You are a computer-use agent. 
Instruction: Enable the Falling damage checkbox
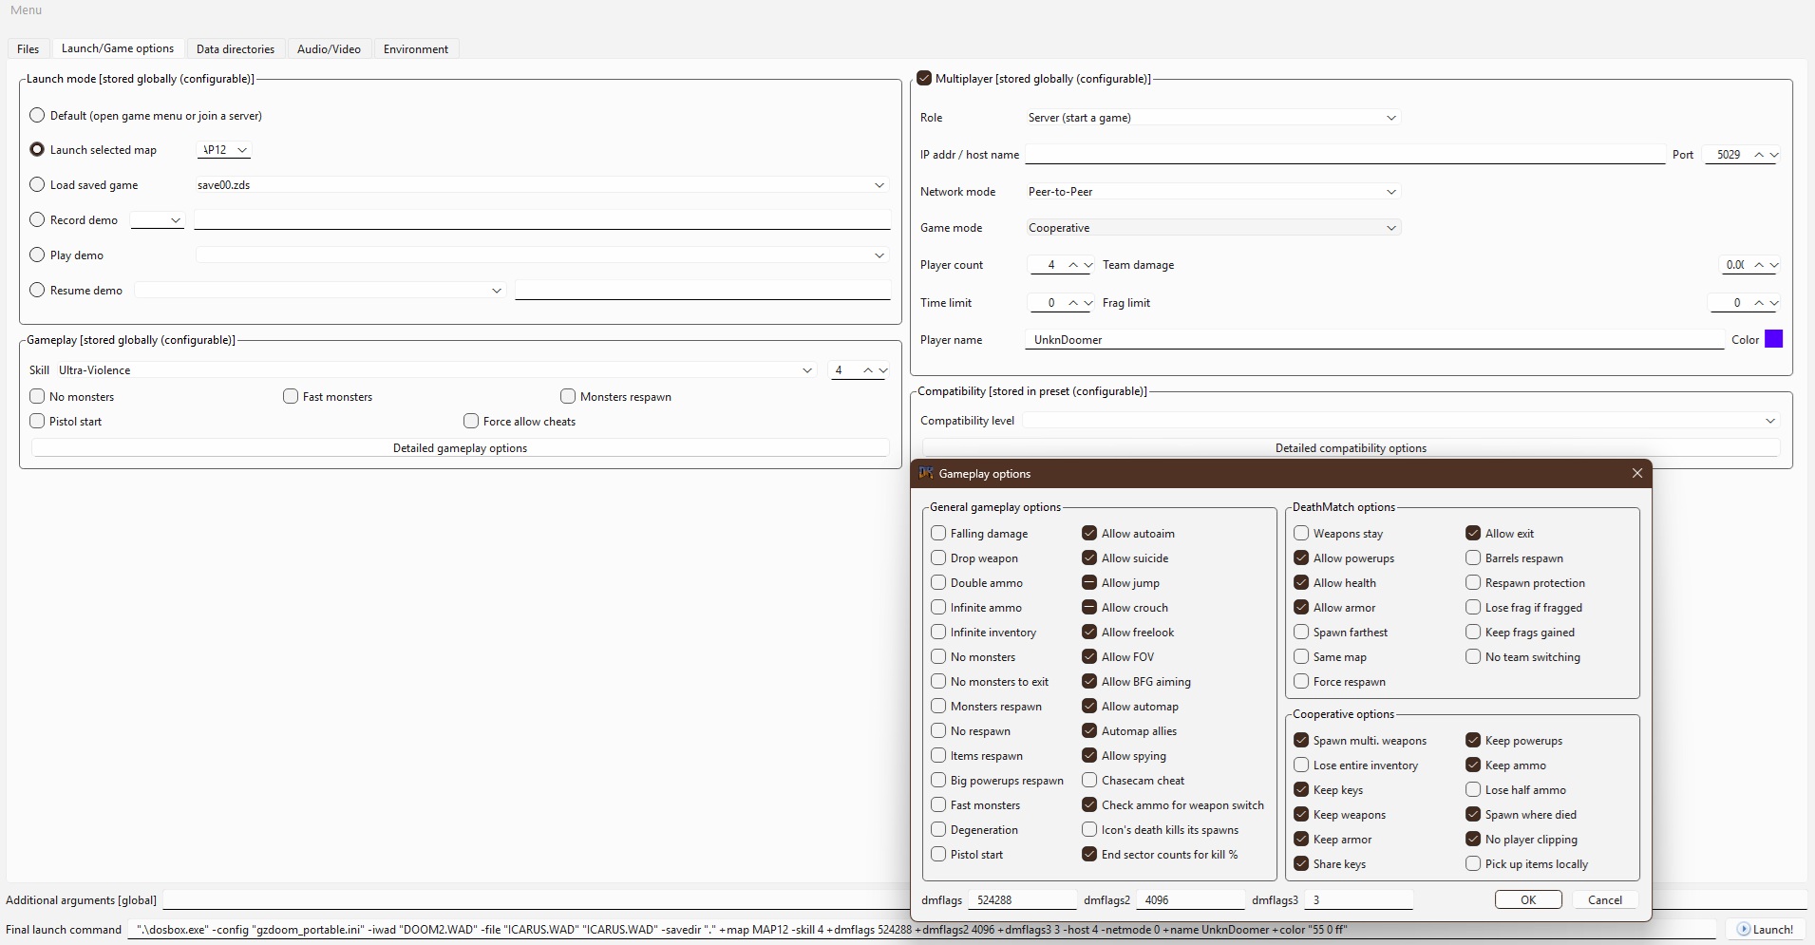pos(938,534)
